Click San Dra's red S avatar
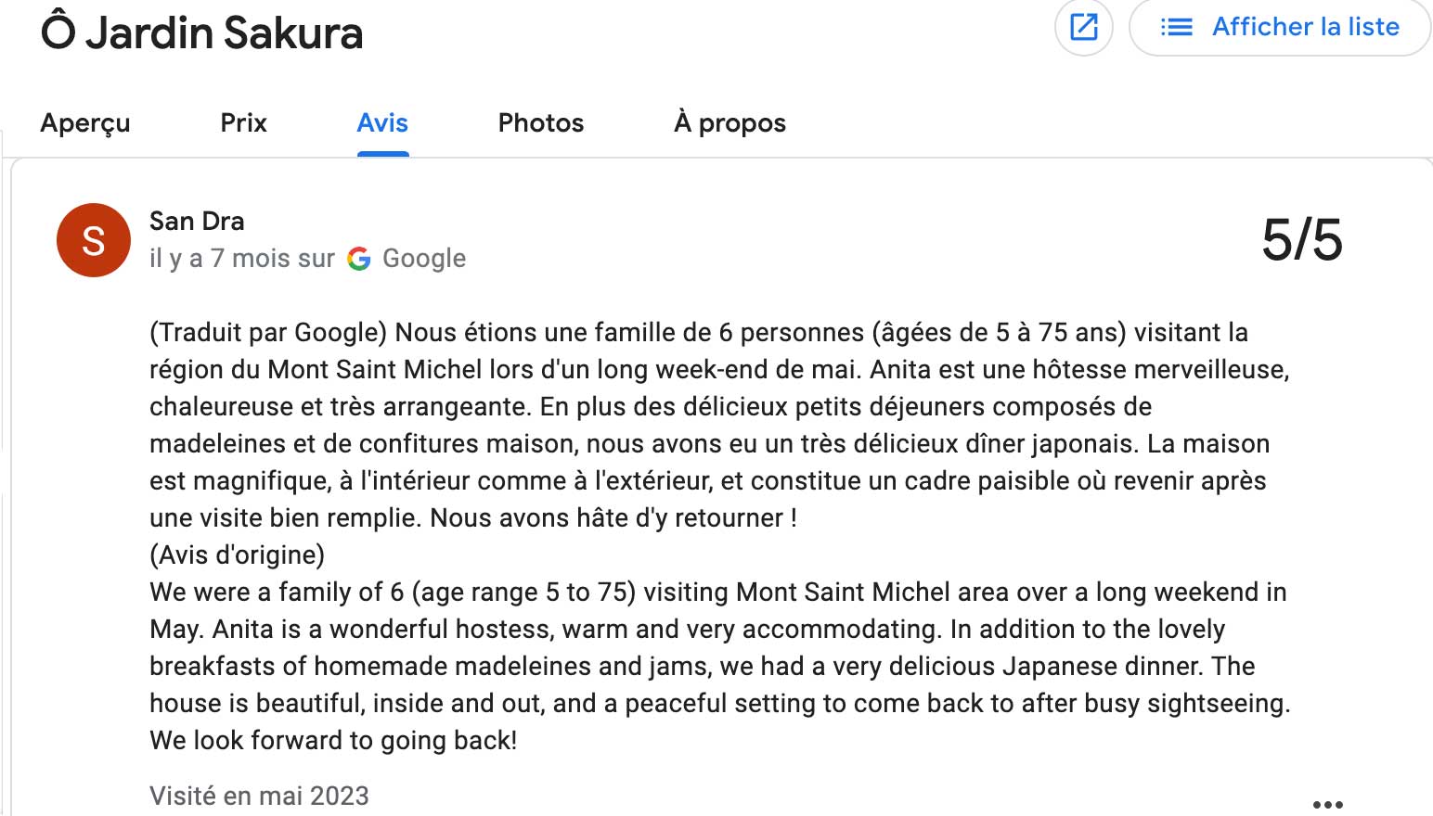The width and height of the screenshot is (1433, 816). coord(94,240)
